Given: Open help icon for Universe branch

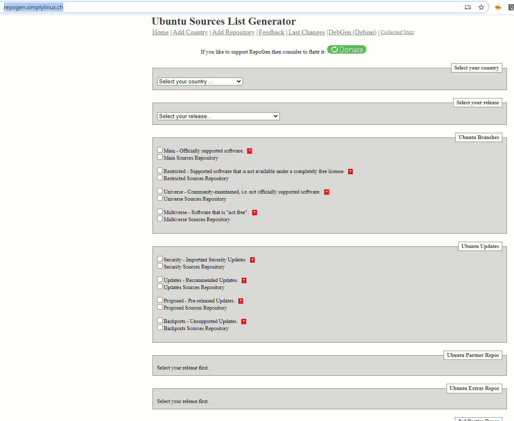Looking at the screenshot, I should tap(327, 192).
